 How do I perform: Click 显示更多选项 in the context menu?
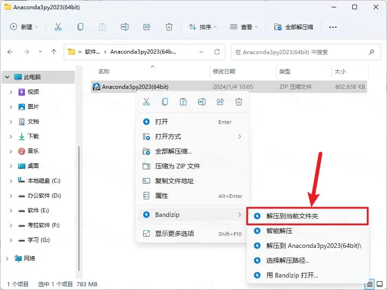193,234
